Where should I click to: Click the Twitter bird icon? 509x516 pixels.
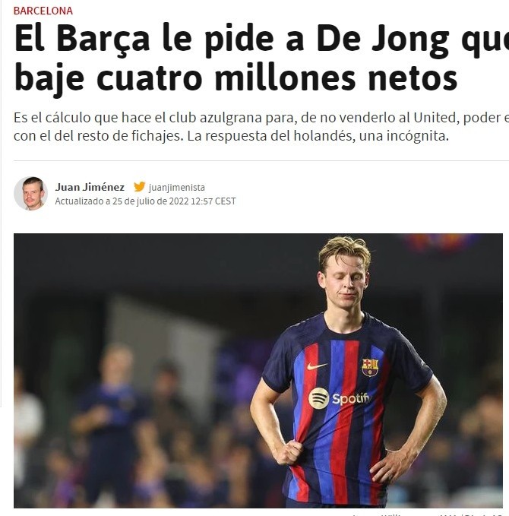pyautogui.click(x=139, y=187)
